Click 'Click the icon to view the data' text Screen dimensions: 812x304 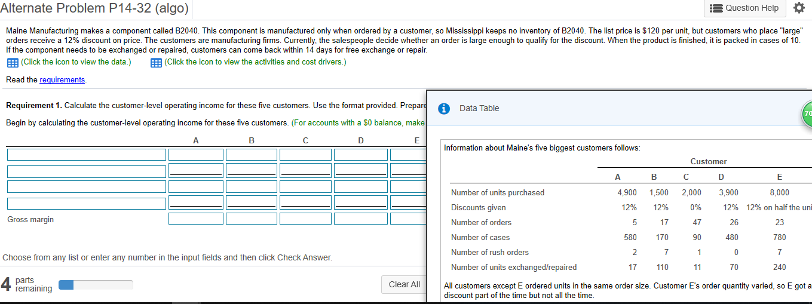coord(75,62)
